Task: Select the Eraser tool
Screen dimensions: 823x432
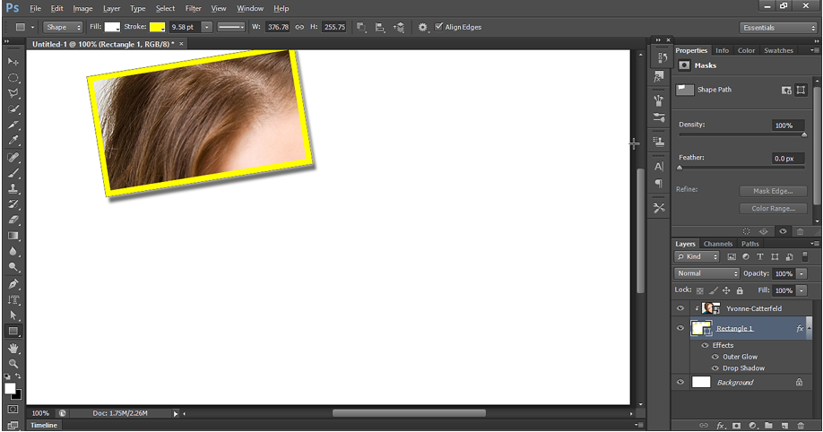Action: (x=13, y=220)
